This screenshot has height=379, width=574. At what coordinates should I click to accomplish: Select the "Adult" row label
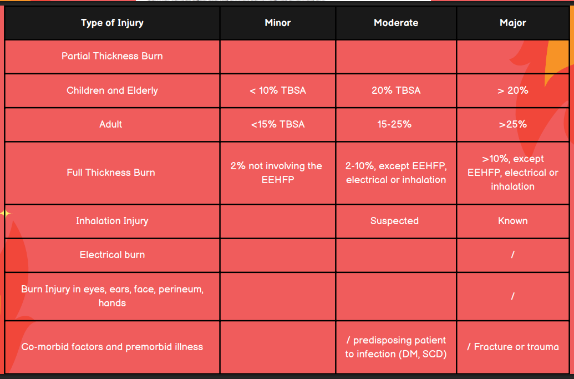pyautogui.click(x=111, y=124)
